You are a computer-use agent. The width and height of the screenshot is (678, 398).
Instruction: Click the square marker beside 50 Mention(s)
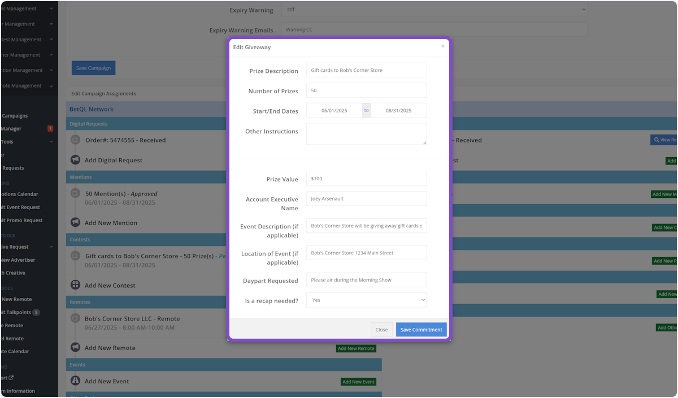75,193
